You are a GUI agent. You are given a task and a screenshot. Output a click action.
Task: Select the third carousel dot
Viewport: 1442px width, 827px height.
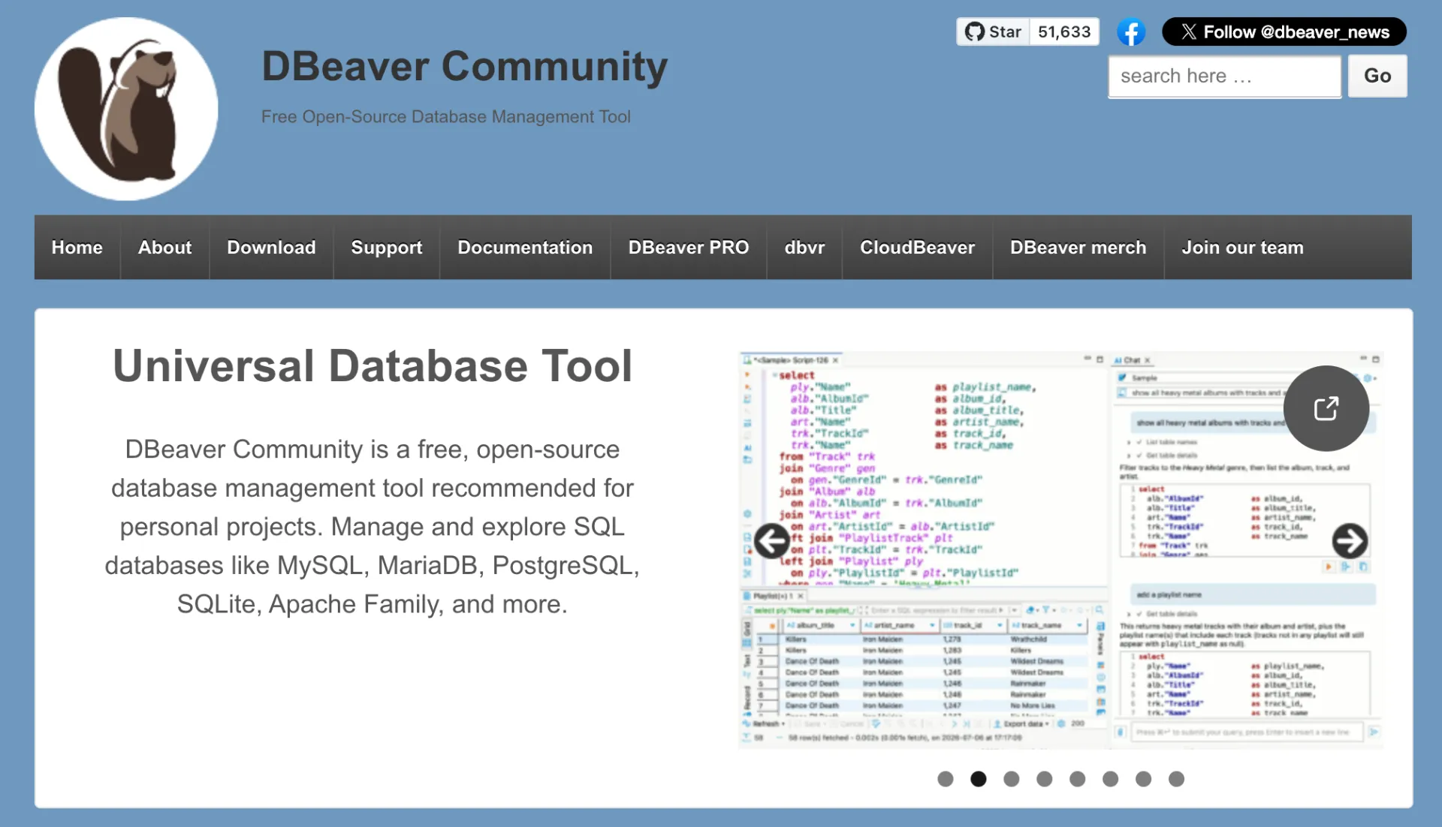point(1012,779)
